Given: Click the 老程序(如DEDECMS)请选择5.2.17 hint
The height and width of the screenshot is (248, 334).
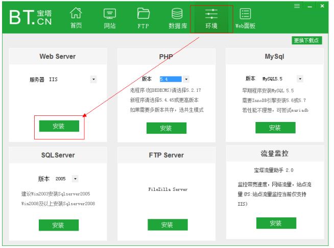Looking at the screenshot, I should tap(165, 90).
